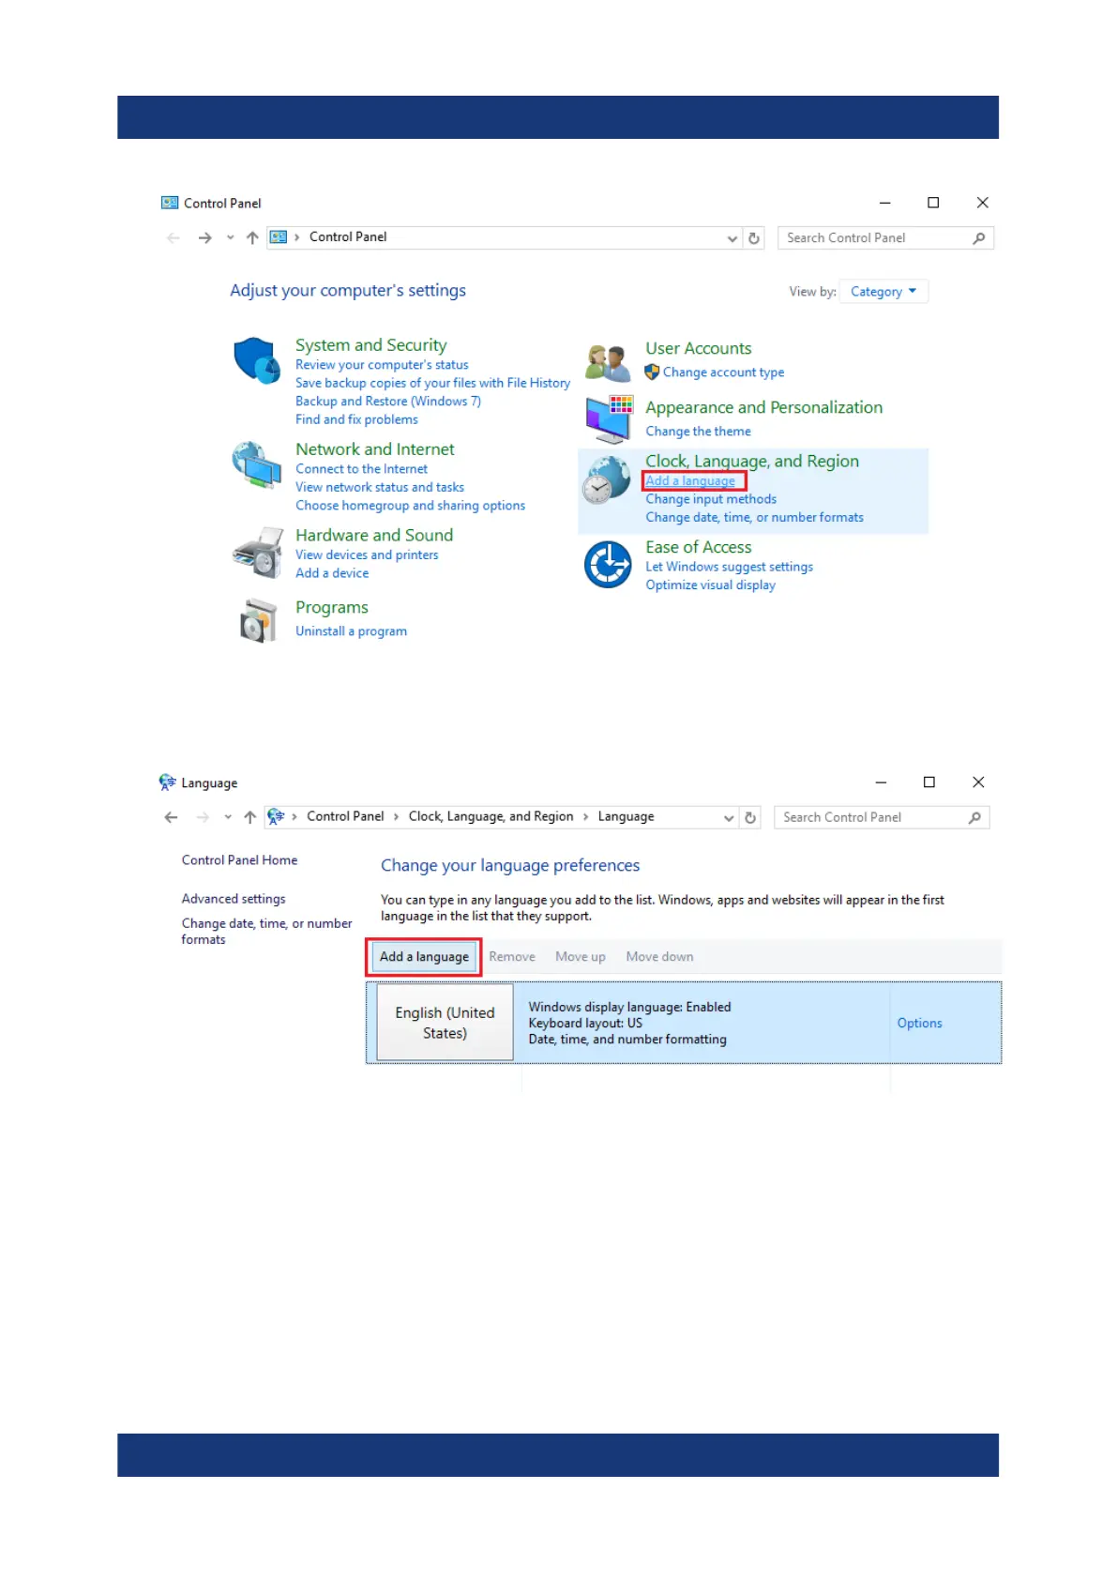Click Control Panel breadcrumb in Language window
The height and width of the screenshot is (1580, 1117).
(345, 816)
